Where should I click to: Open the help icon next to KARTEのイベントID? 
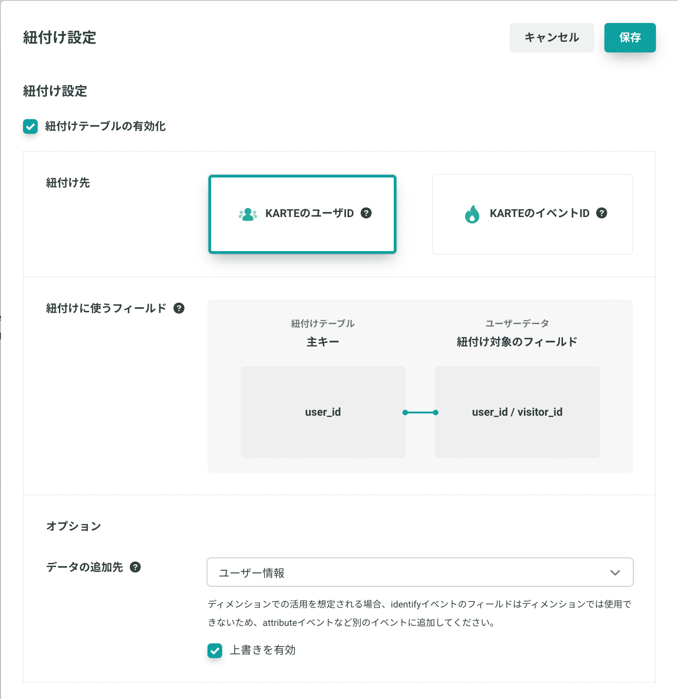click(602, 213)
